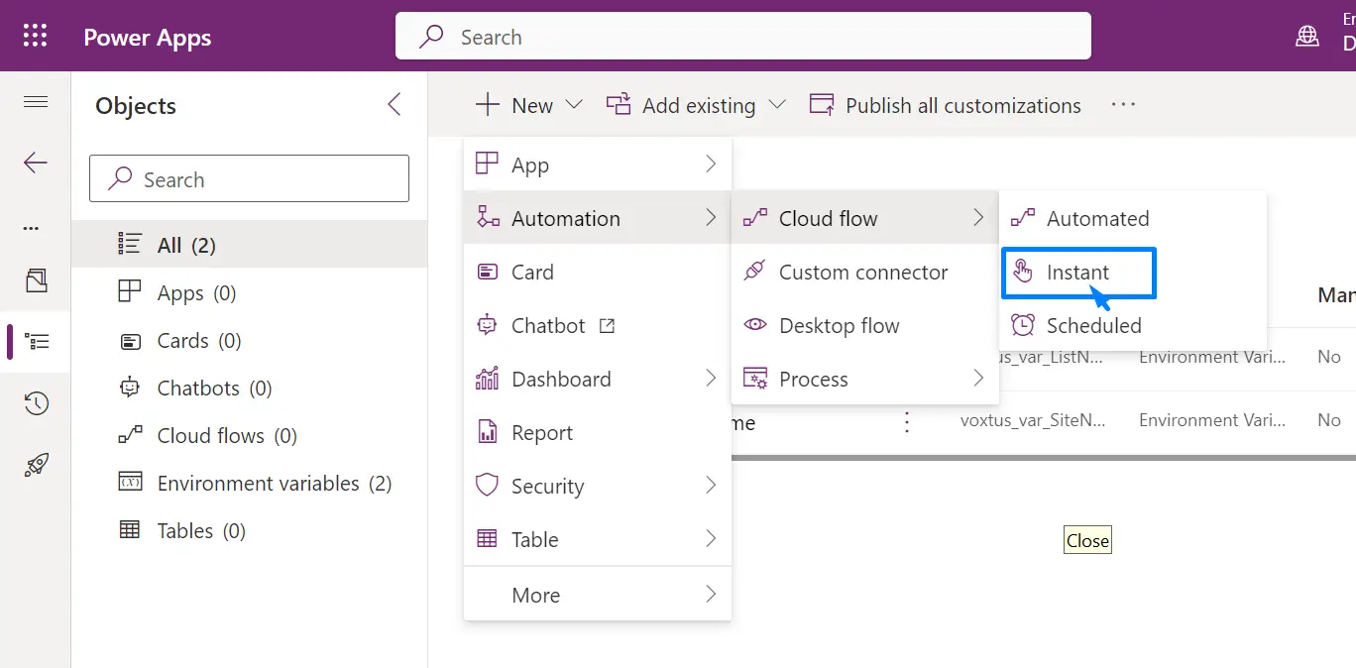This screenshot has width=1356, height=668.
Task: Select Custom connector in submenu
Action: point(865,272)
